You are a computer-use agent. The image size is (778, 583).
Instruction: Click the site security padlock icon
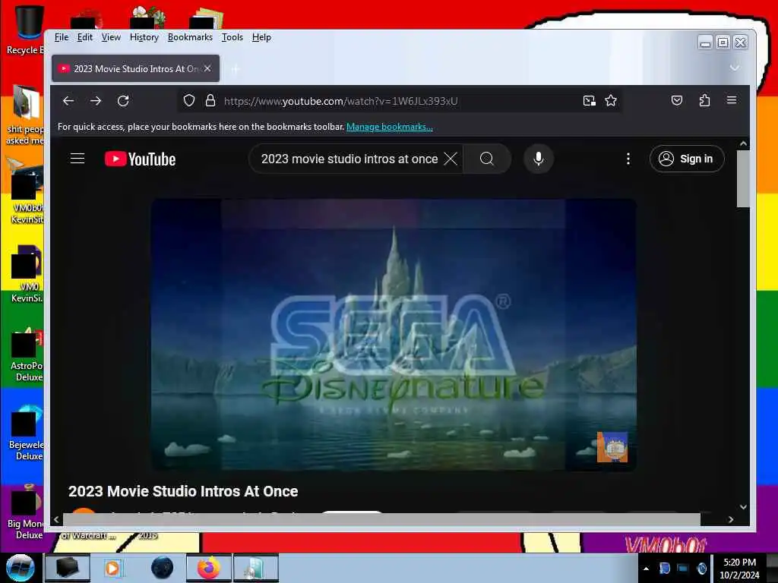point(210,101)
